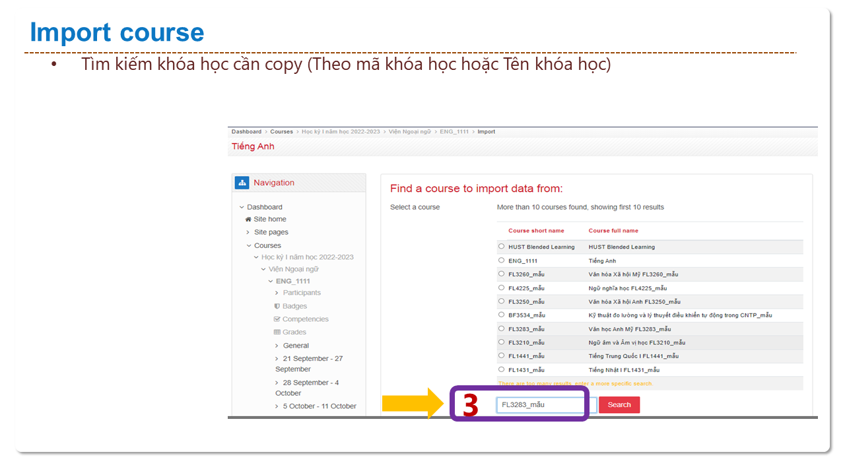Open the Viện Ngoại ngữ breadcrumb link
845x475 pixels.
pos(410,132)
